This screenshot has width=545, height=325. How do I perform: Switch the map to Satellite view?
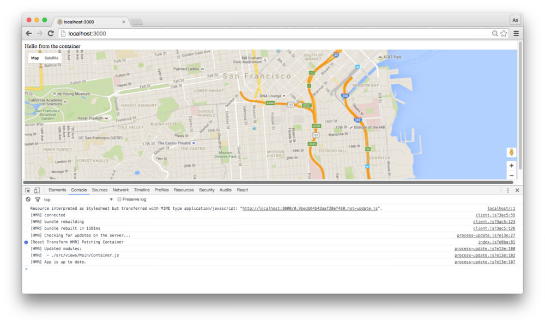(51, 58)
